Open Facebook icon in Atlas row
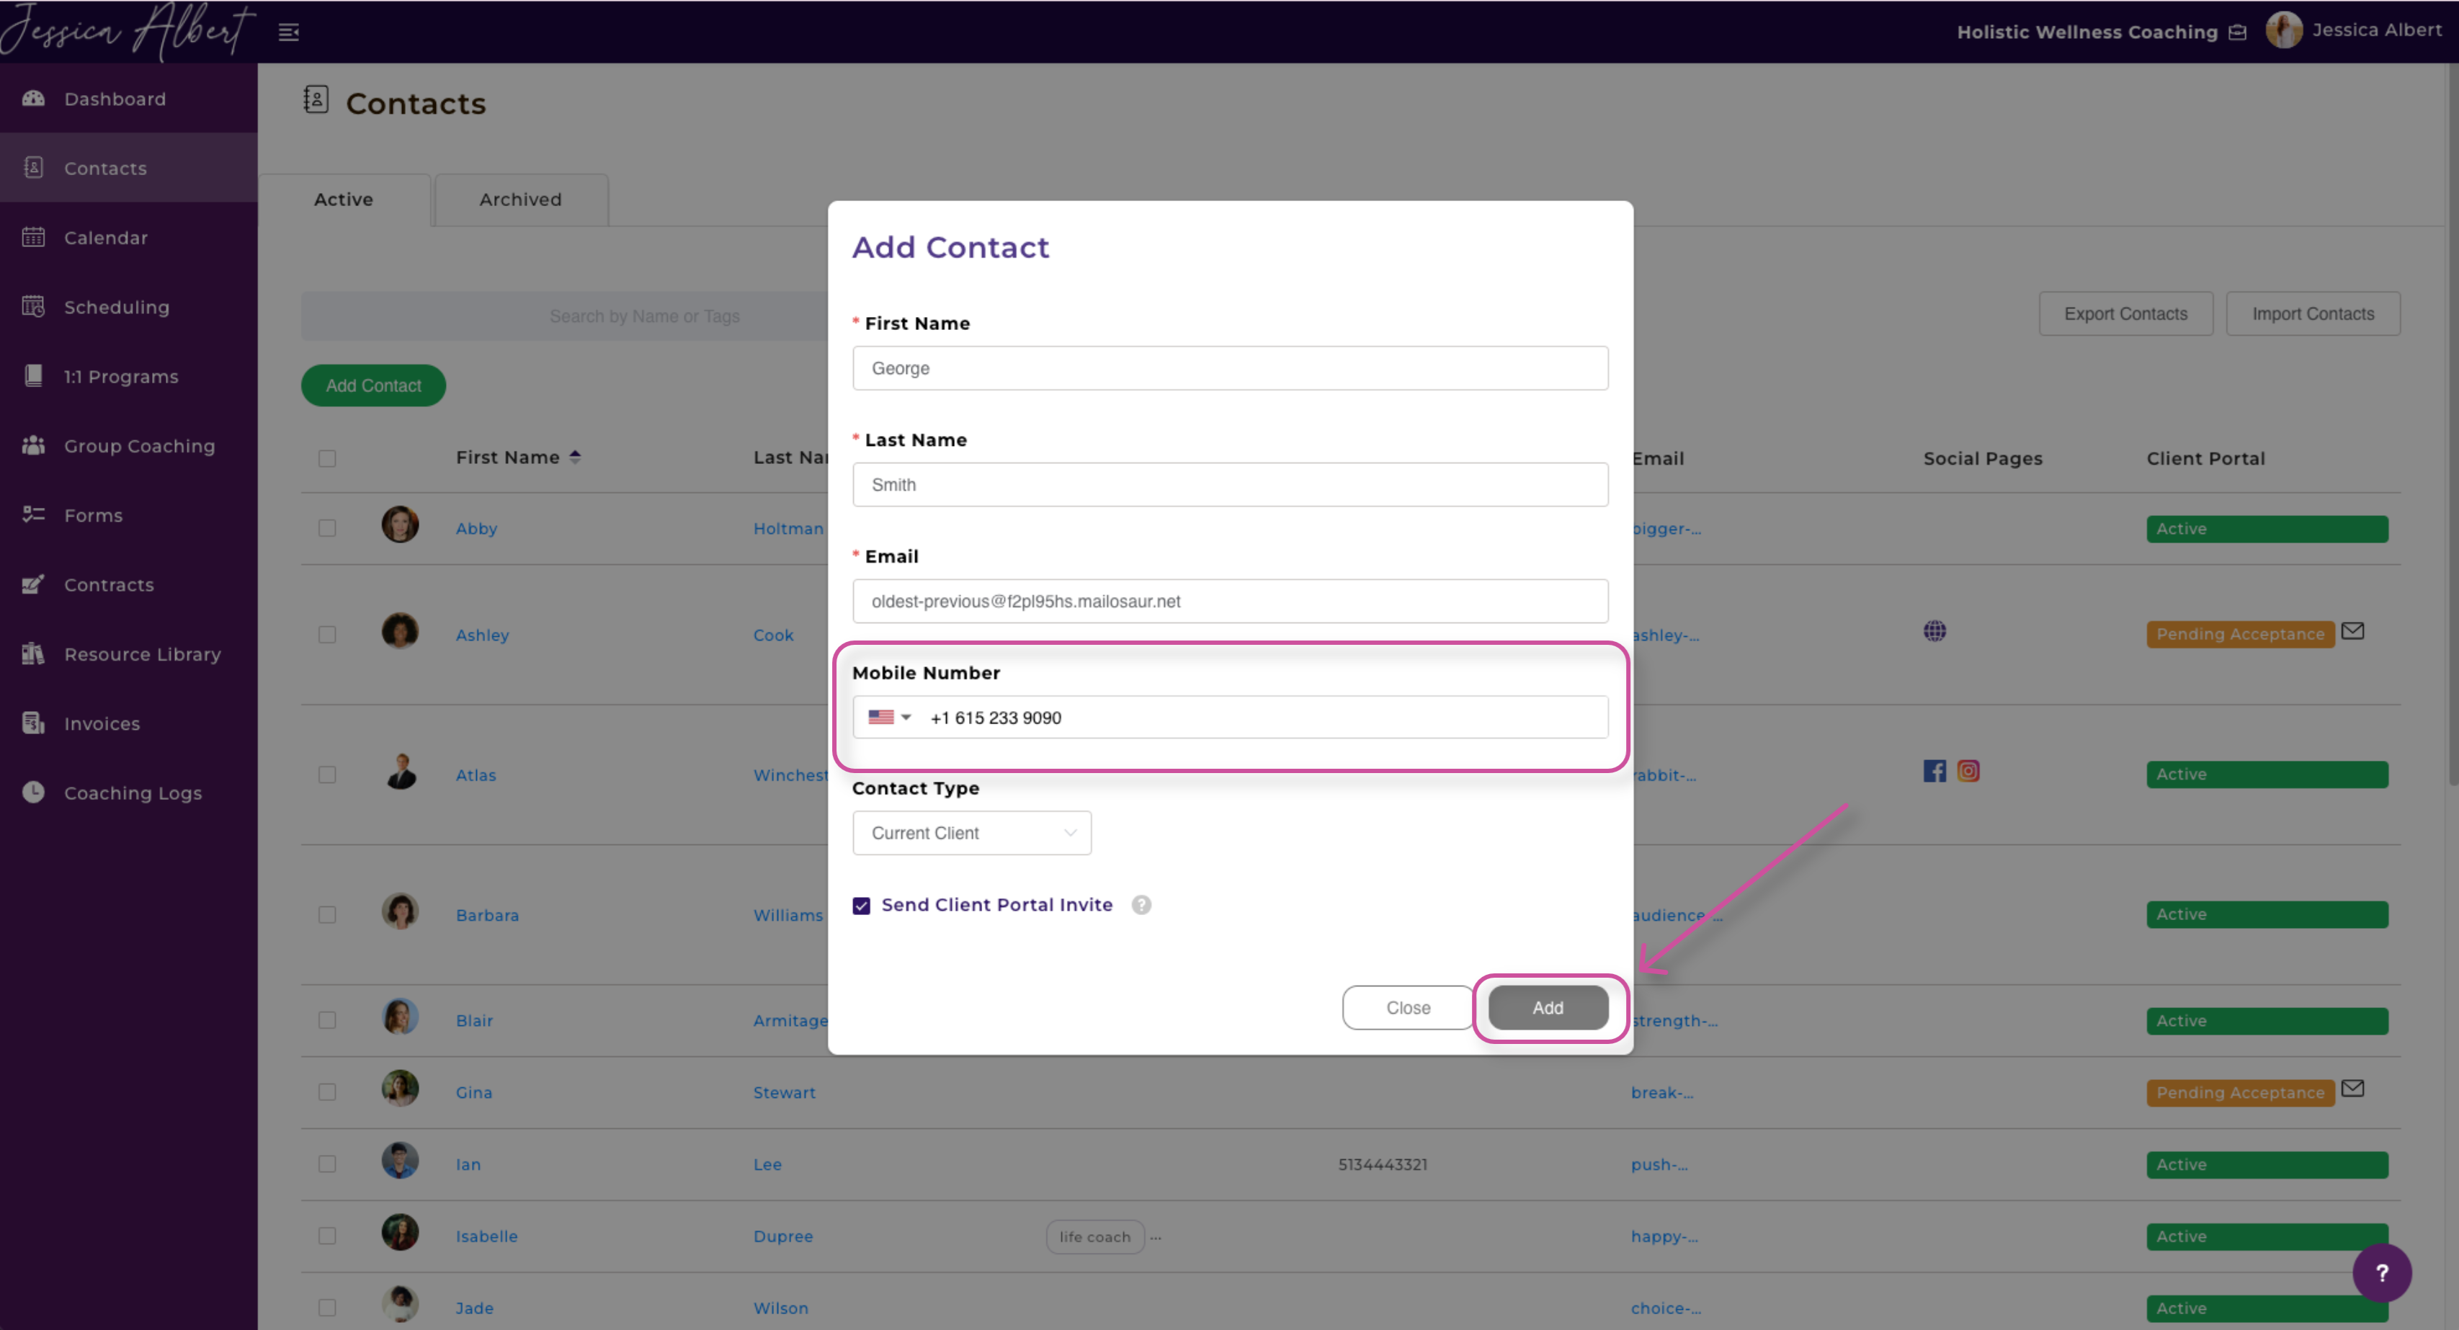 1934,772
